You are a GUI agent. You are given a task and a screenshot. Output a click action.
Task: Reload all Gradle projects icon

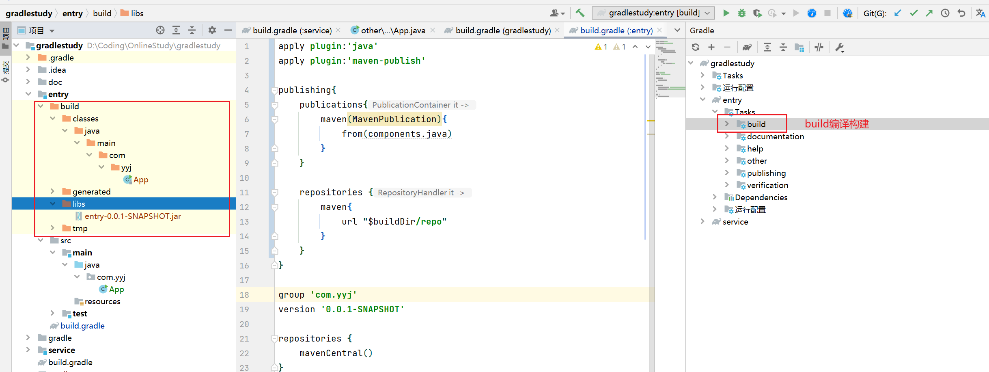click(x=696, y=47)
